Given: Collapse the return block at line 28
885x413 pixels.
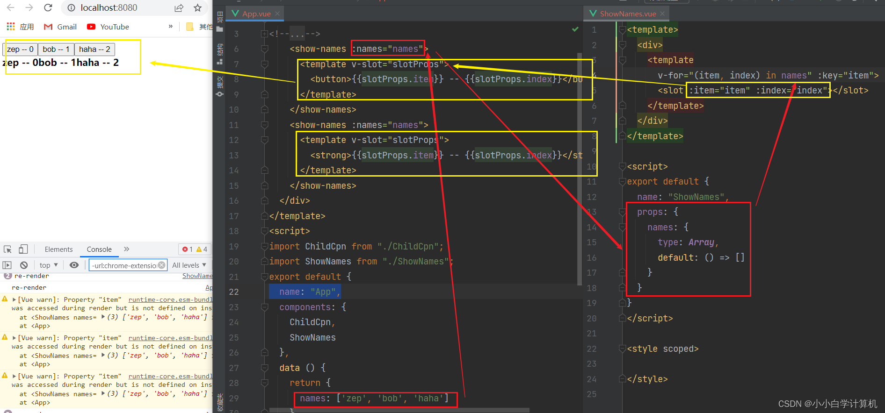Looking at the screenshot, I should 265,383.
